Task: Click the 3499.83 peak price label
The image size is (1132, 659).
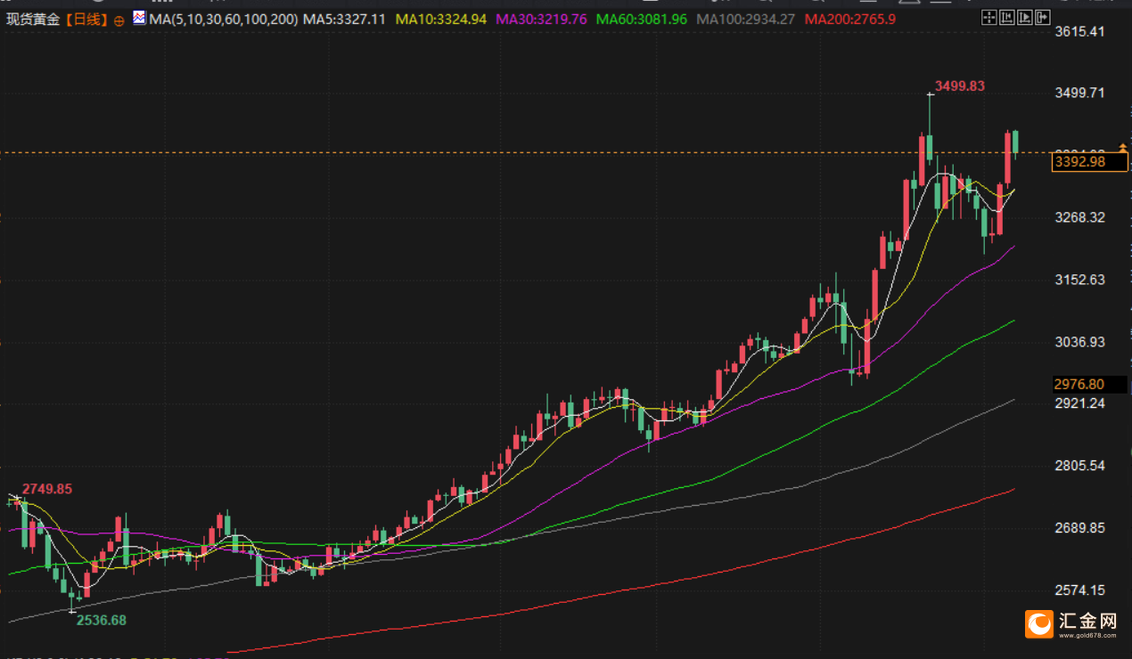Action: (x=959, y=85)
